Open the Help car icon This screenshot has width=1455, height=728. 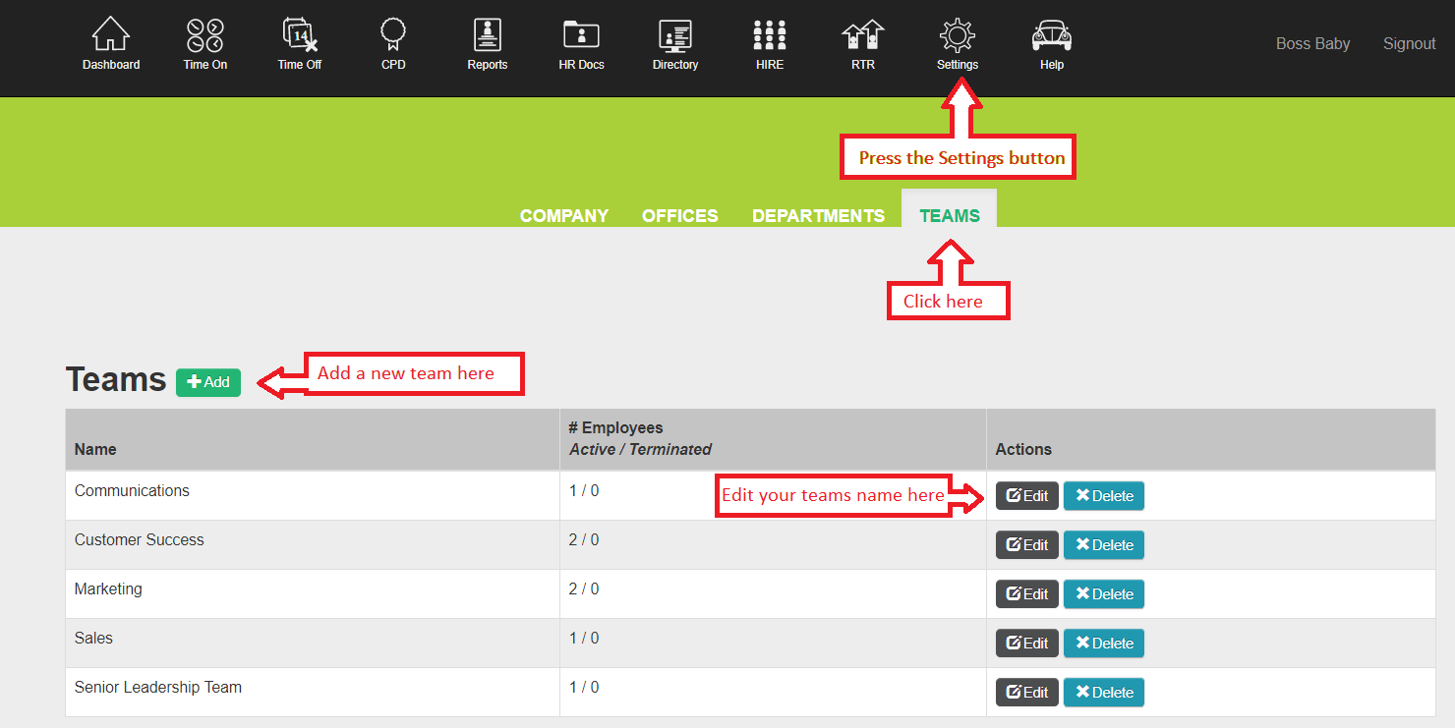point(1051,36)
